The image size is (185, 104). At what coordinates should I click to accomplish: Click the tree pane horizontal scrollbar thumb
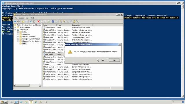23,85
